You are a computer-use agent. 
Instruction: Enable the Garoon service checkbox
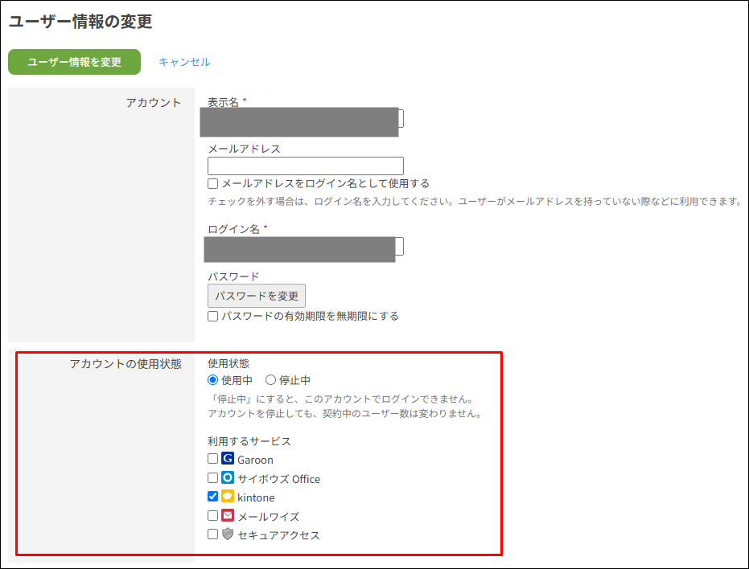coord(213,459)
